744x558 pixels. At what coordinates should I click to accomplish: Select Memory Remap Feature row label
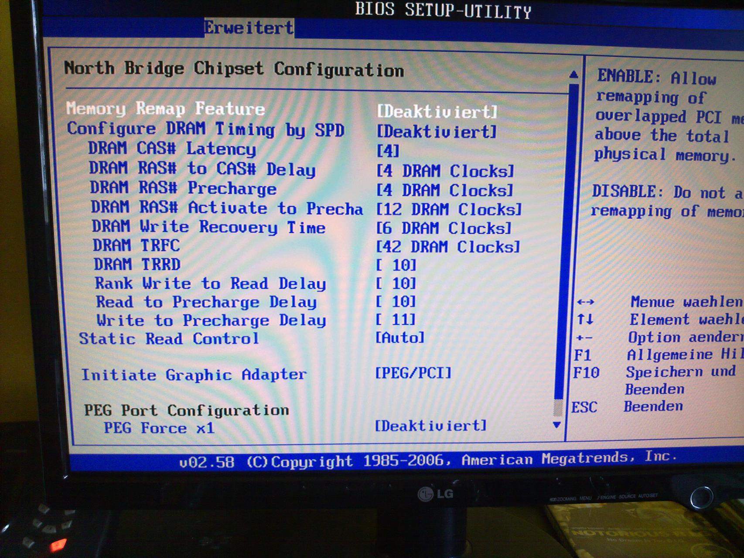click(165, 109)
